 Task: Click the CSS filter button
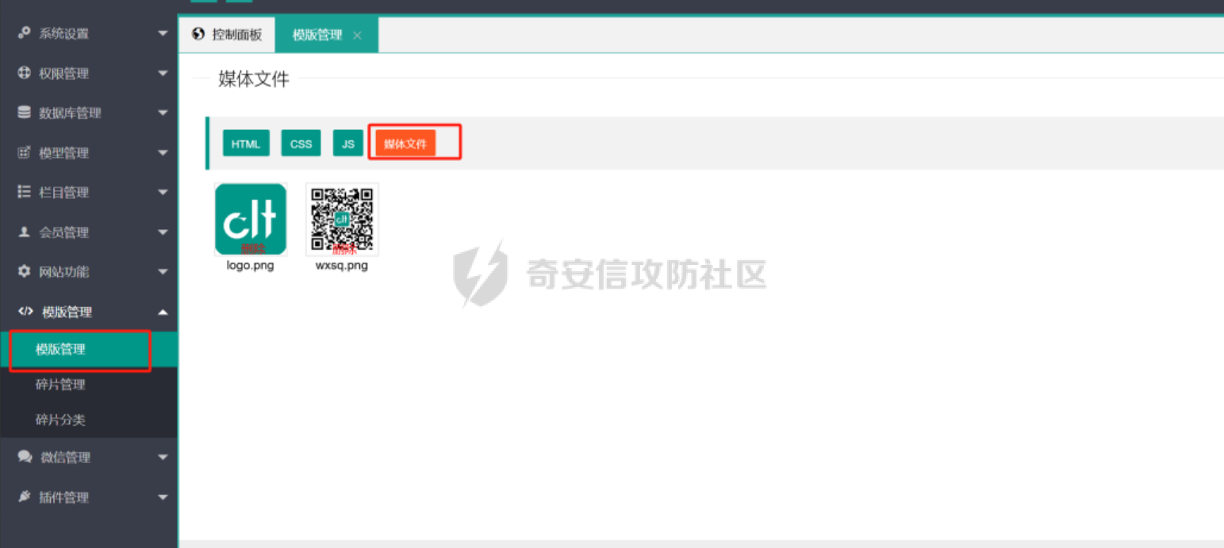301,144
